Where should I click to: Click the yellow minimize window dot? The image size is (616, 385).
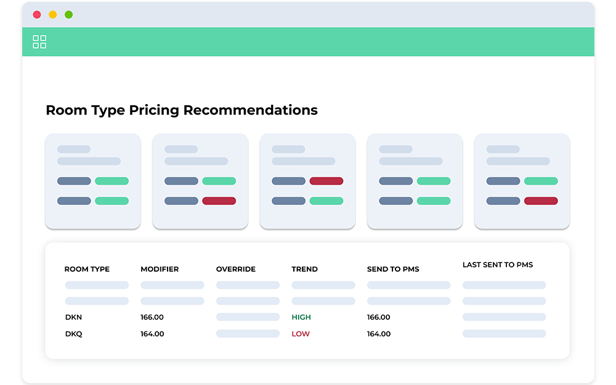pyautogui.click(x=53, y=14)
